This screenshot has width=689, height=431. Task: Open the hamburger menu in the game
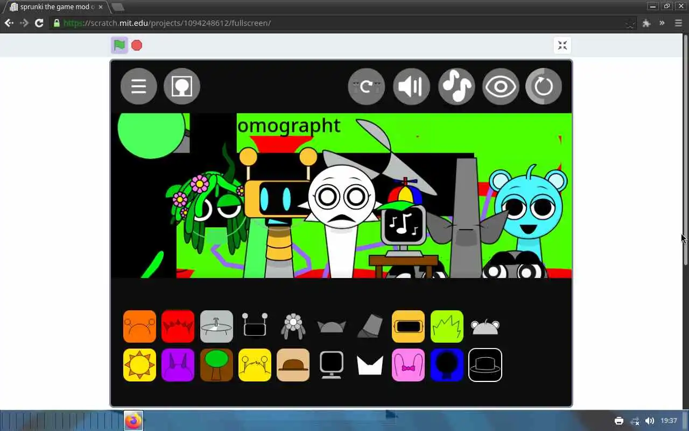coord(139,86)
